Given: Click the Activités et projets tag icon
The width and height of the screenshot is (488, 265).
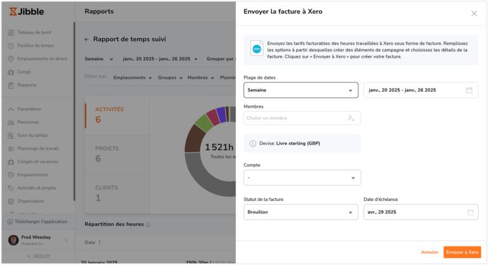Looking at the screenshot, I should tap(11, 188).
